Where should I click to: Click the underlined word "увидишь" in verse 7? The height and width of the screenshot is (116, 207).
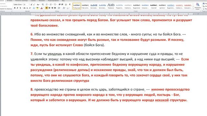(55, 54)
